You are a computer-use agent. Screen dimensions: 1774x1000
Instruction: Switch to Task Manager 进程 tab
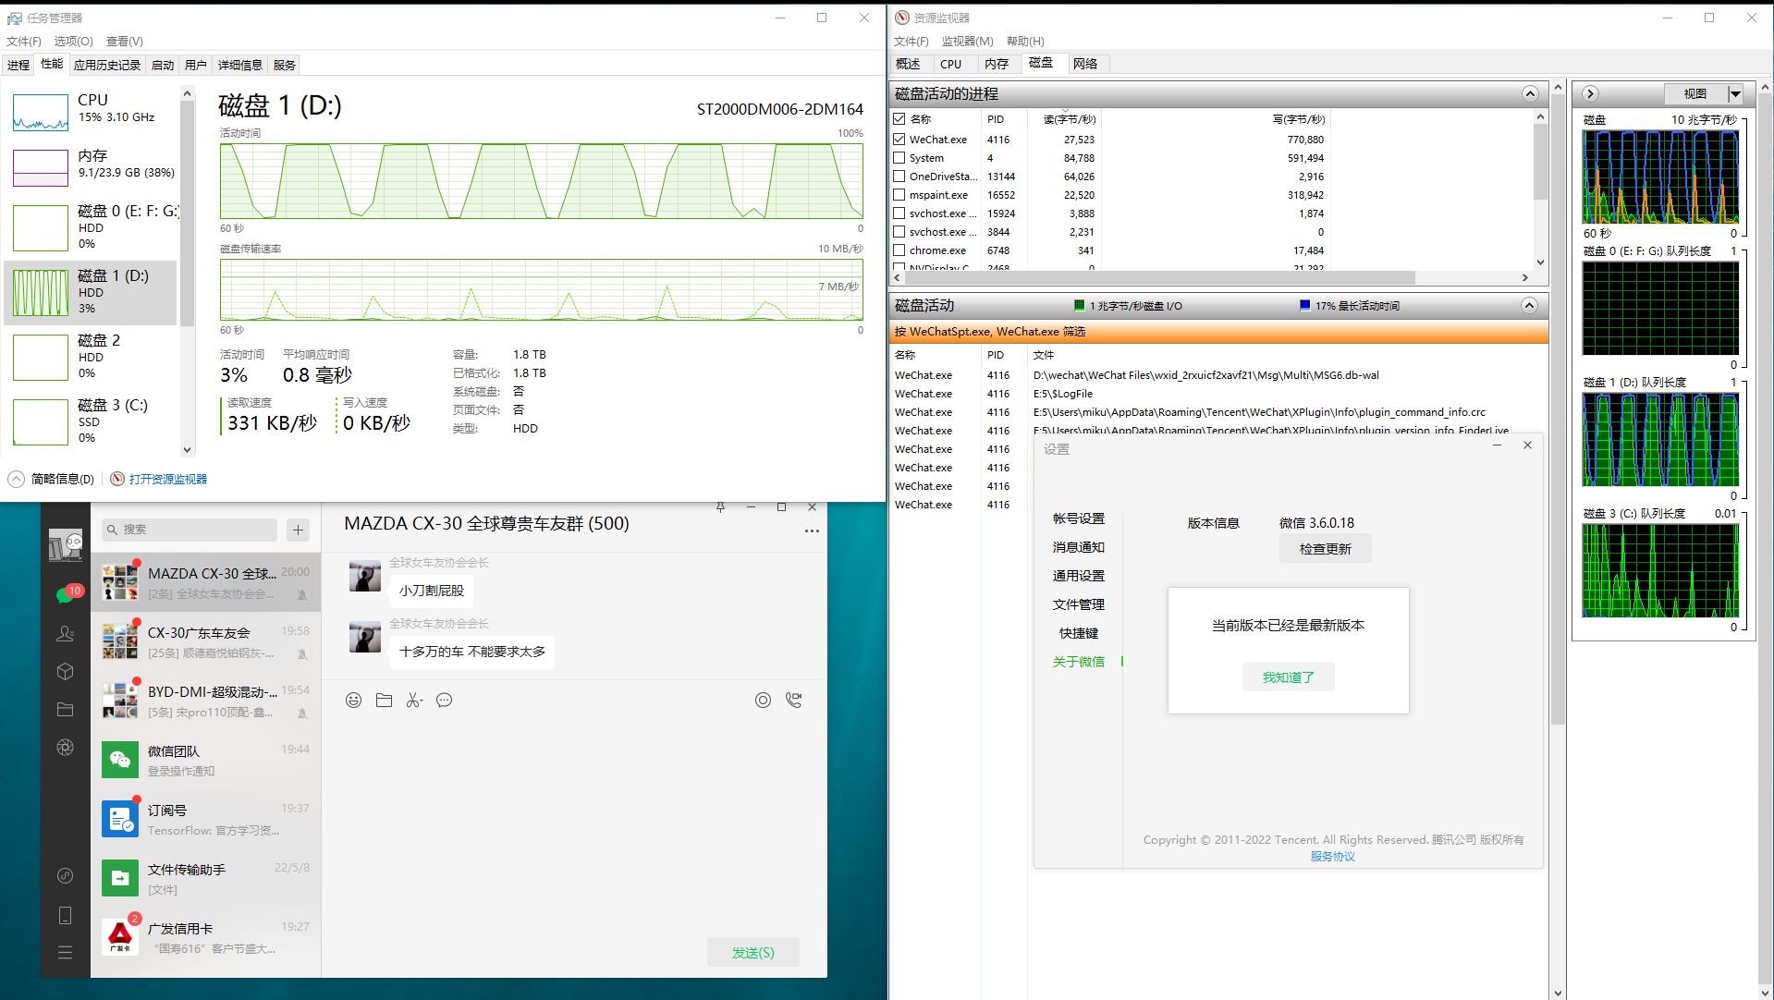pos(18,65)
